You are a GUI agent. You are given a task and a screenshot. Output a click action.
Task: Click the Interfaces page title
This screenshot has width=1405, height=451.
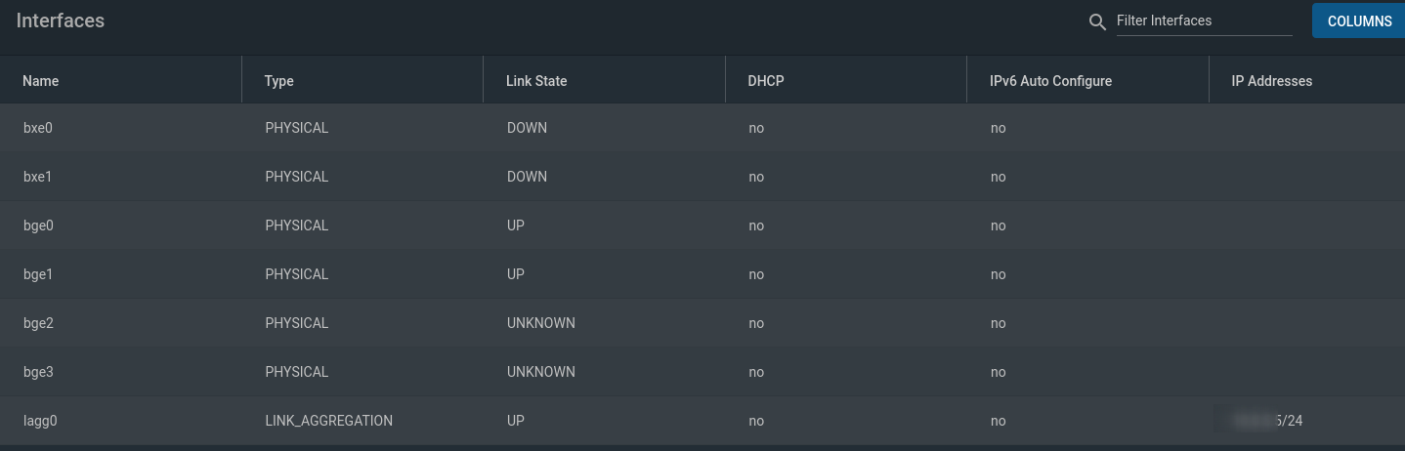click(x=61, y=20)
